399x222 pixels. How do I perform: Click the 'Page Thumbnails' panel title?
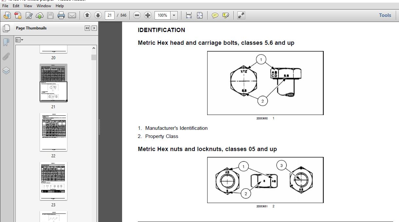(31, 28)
